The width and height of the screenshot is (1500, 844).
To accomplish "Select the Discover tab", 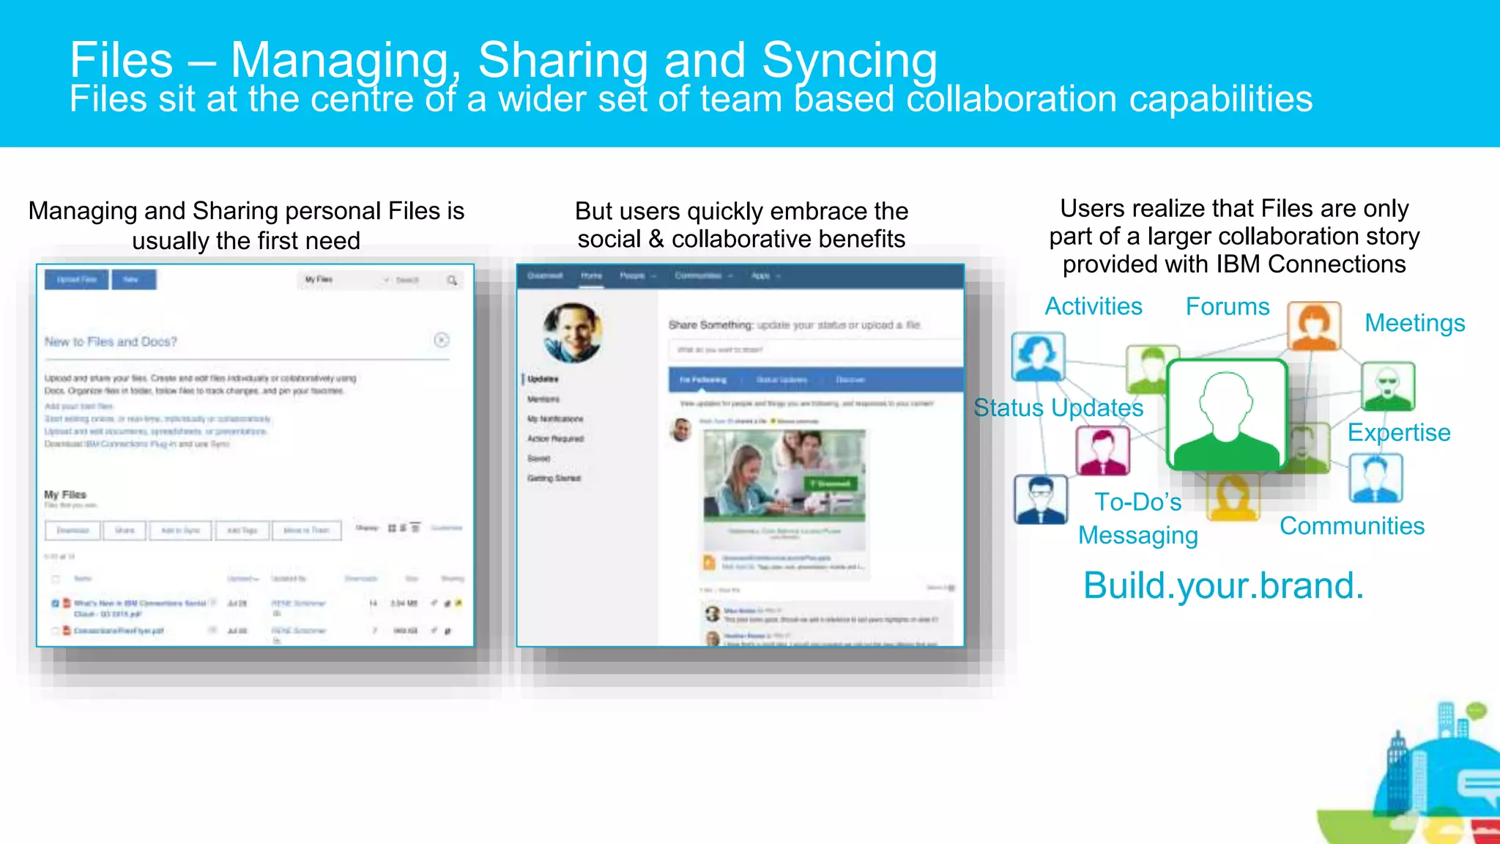I will tap(850, 380).
